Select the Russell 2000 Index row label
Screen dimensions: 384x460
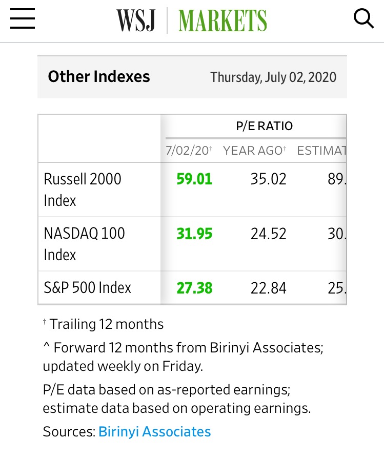point(83,190)
